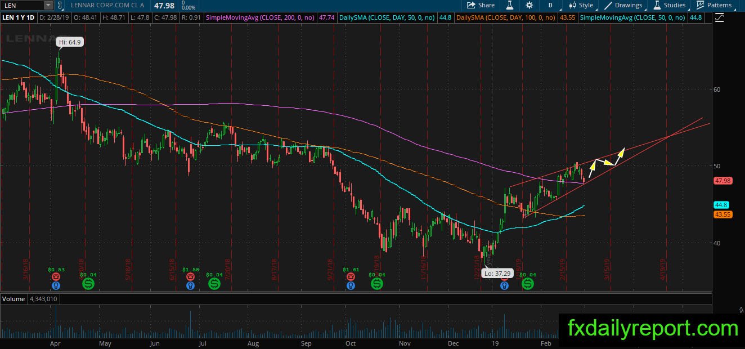Click the Dec label on the time axis
745x349 pixels.
(x=453, y=343)
